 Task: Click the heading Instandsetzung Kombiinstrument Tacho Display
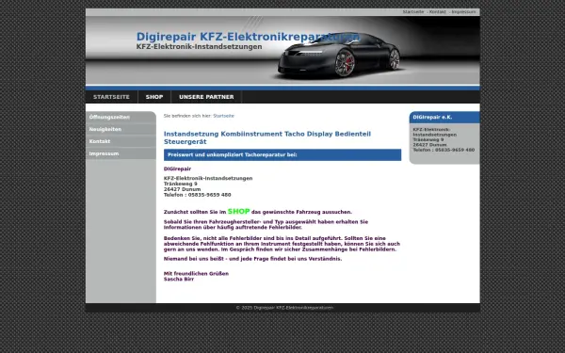click(x=267, y=137)
